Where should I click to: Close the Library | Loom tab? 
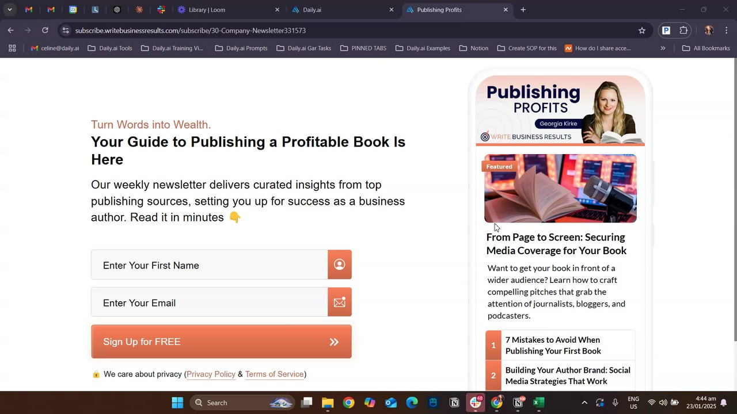pos(277,10)
